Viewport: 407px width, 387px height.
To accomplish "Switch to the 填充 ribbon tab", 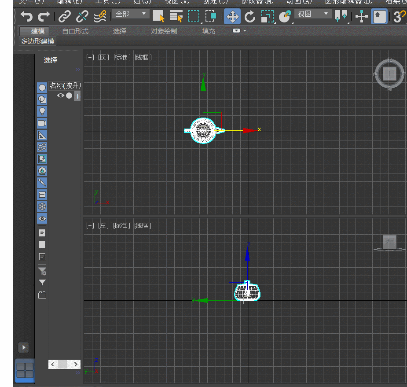I will pyautogui.click(x=209, y=31).
